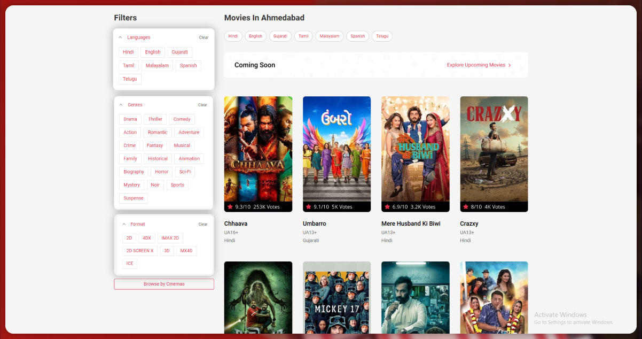This screenshot has height=339, width=642.
Task: Filter by Mystery genre
Action: click(132, 185)
